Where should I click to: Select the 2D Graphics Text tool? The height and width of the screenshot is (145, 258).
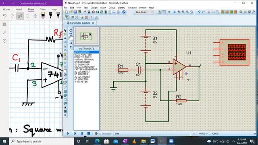click(65, 108)
